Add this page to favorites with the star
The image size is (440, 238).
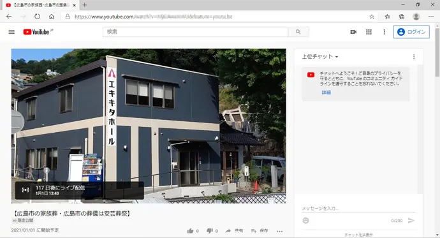tap(372, 17)
